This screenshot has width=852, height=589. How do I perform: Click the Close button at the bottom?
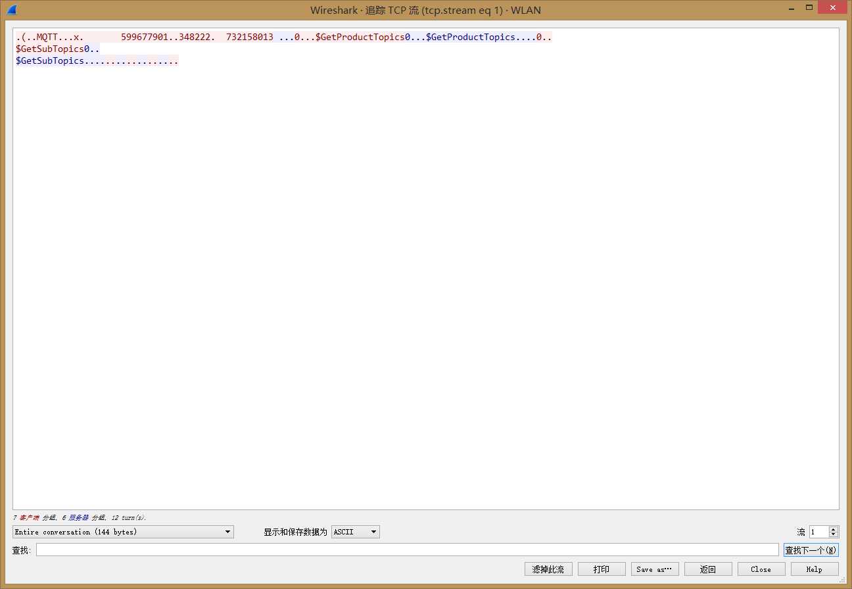click(761, 569)
